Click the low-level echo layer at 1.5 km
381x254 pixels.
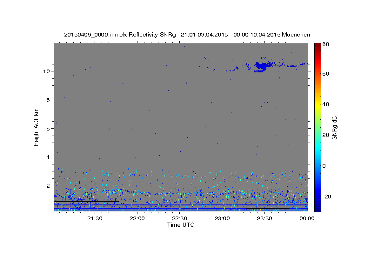[x=181, y=193]
